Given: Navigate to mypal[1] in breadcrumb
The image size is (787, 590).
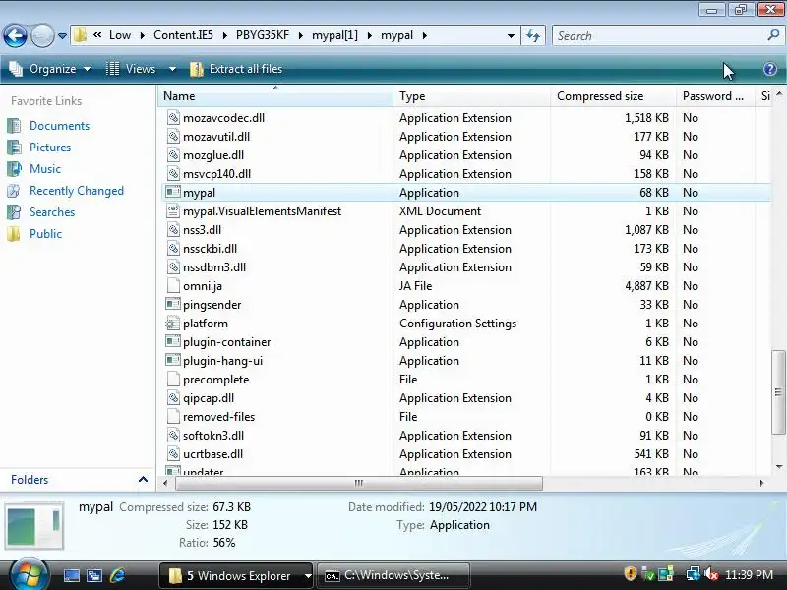Looking at the screenshot, I should (334, 35).
